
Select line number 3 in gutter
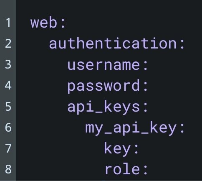point(8,64)
